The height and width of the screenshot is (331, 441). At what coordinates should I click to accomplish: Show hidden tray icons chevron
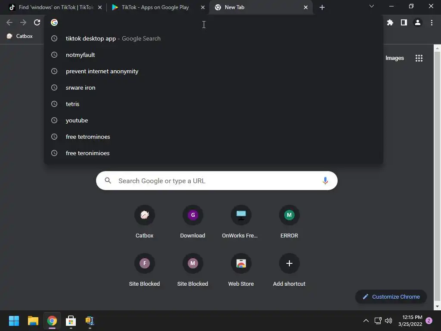(x=366, y=321)
